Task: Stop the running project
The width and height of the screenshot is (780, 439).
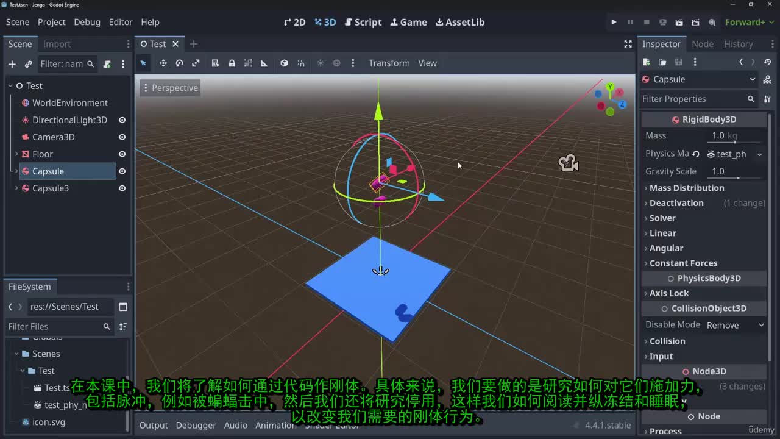Action: click(647, 22)
